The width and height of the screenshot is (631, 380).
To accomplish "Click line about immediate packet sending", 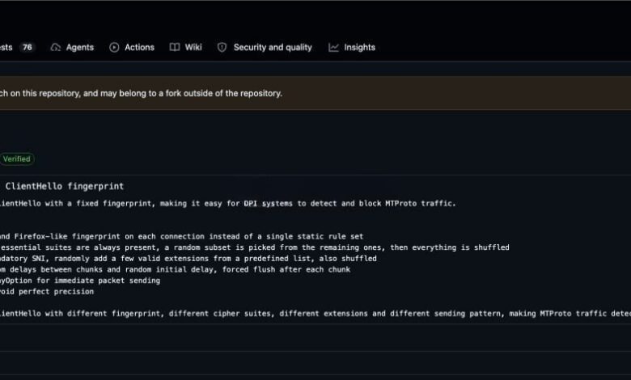I will [x=80, y=281].
